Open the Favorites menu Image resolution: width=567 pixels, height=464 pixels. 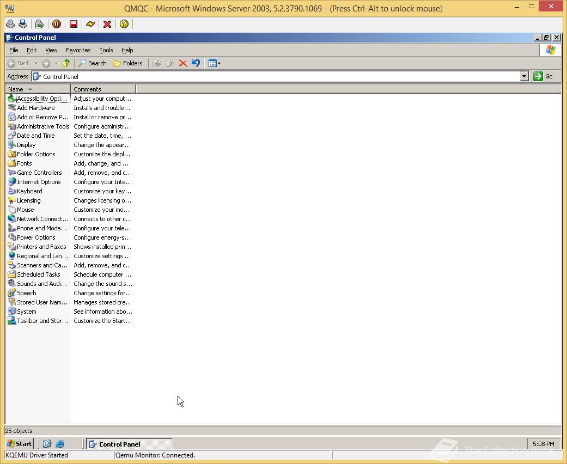click(x=78, y=50)
